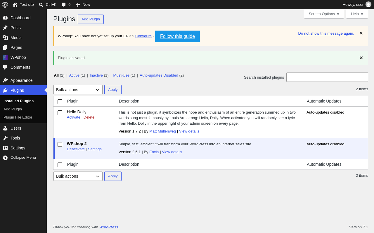This screenshot has width=374, height=233.
Task: Show the Inactive plugins filter
Action: coord(96,75)
